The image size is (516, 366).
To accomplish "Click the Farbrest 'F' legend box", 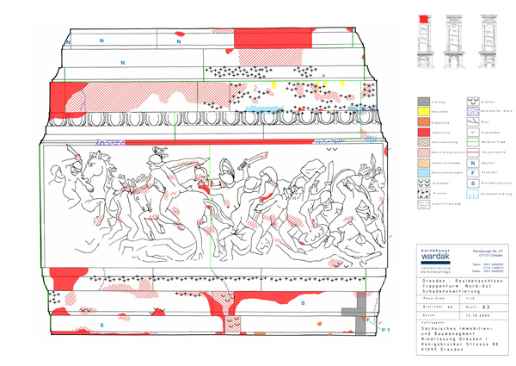I will click(x=473, y=172).
